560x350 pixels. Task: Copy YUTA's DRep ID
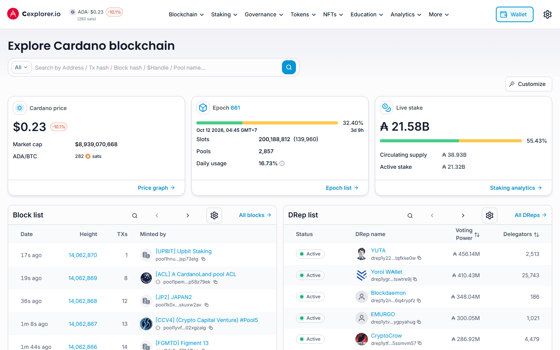click(419, 258)
